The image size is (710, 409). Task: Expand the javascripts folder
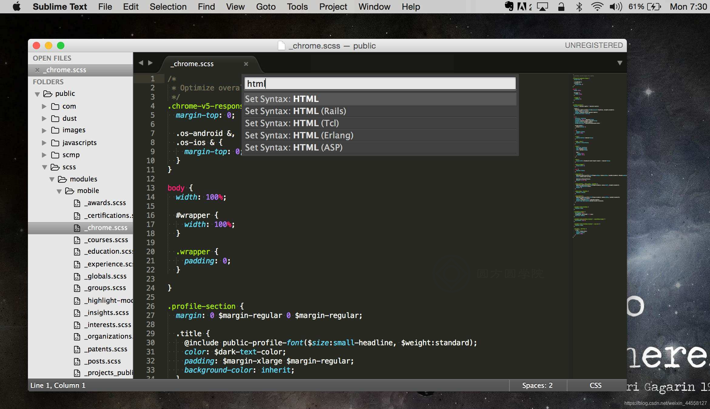(44, 143)
